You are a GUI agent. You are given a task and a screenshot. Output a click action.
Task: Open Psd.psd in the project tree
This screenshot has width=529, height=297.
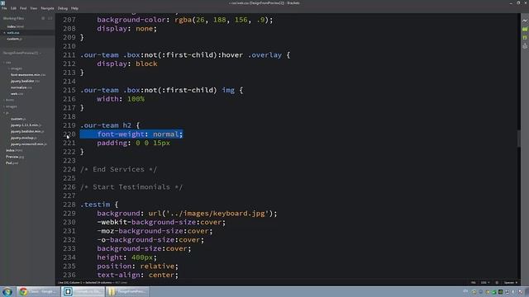click(12, 163)
